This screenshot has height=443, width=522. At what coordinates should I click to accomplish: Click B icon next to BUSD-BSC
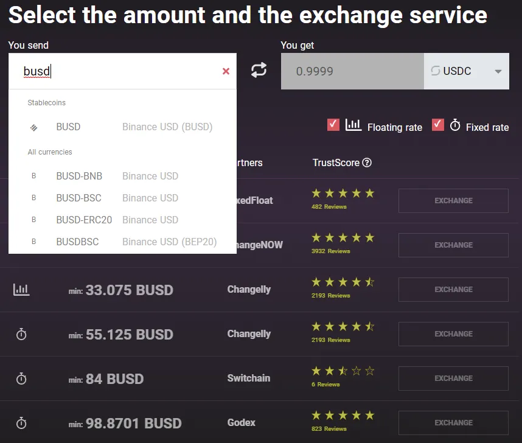click(x=33, y=198)
